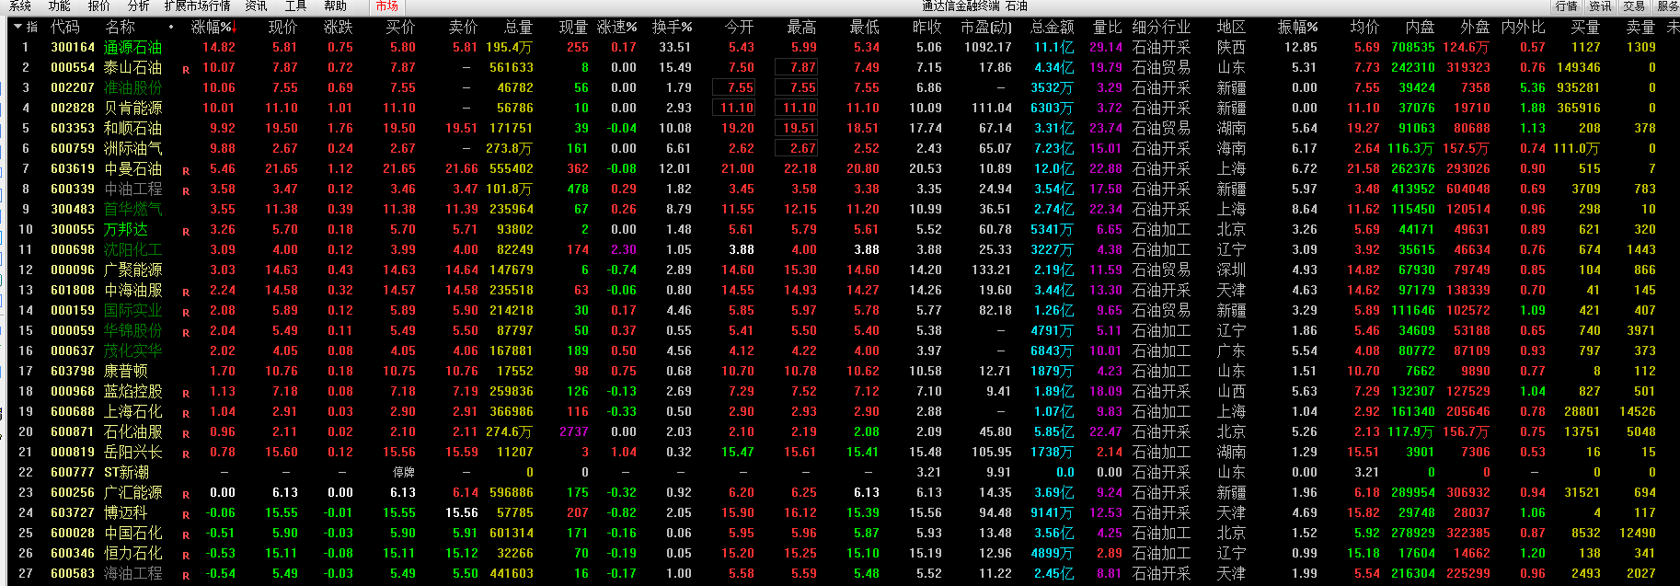Expand the triangle dropdown beside 指 header
Image resolution: width=1680 pixels, height=586 pixels.
tap(17, 27)
